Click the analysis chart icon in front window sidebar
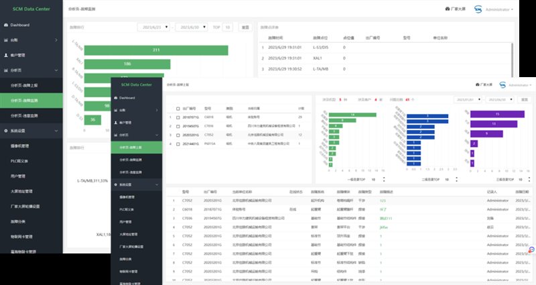This screenshot has height=285, width=536. pos(115,135)
